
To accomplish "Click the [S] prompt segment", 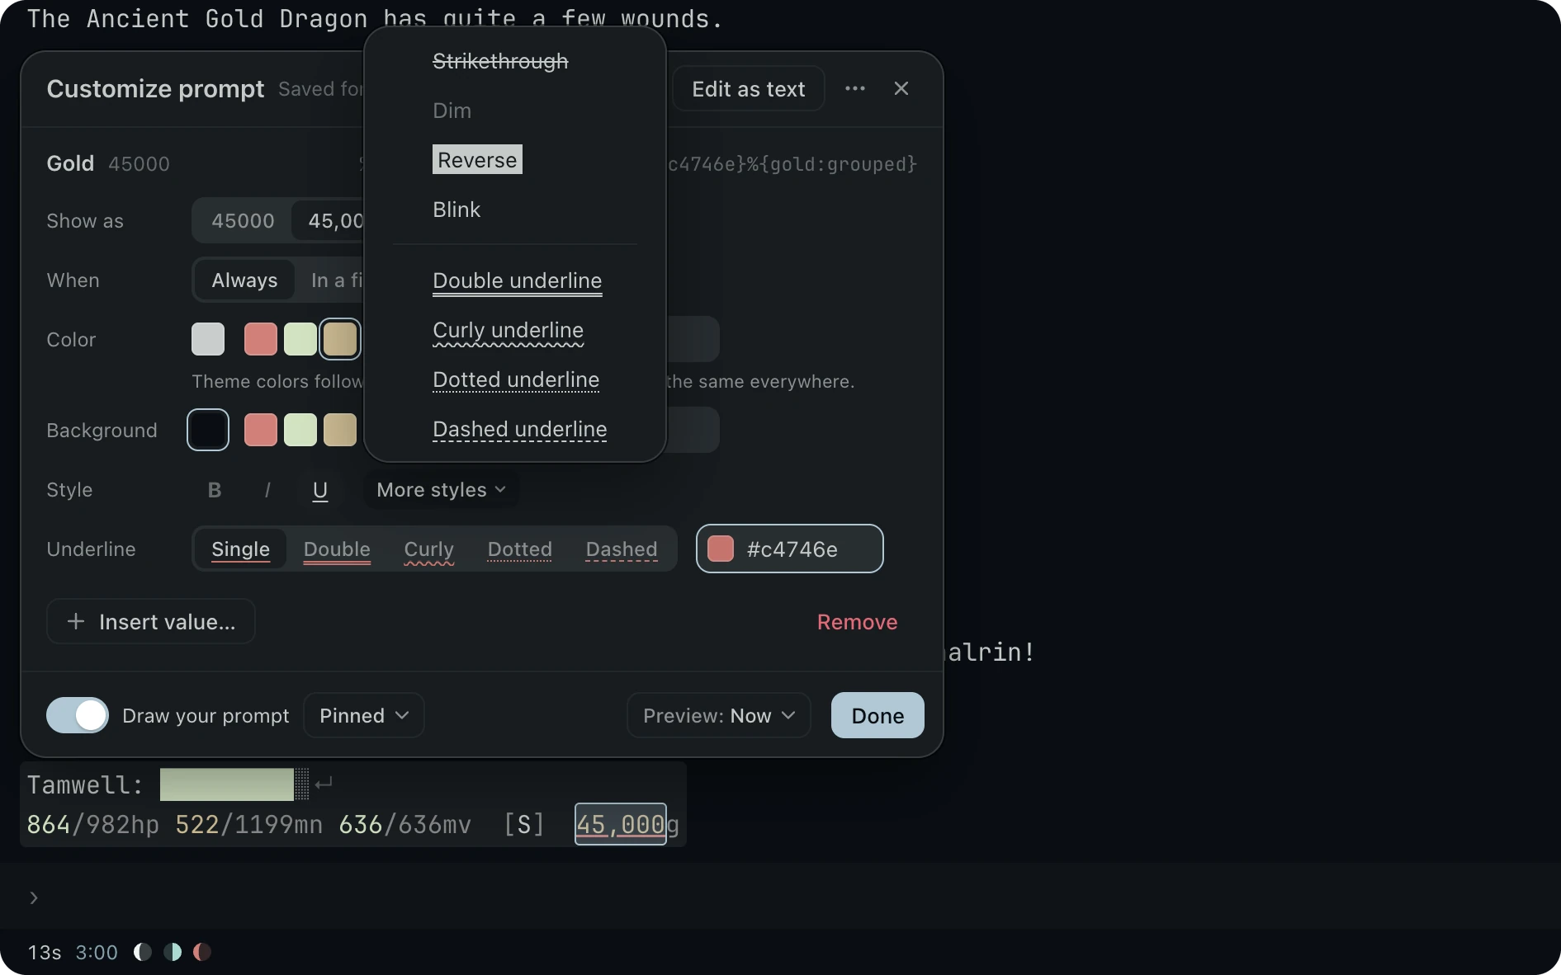I will click(523, 824).
